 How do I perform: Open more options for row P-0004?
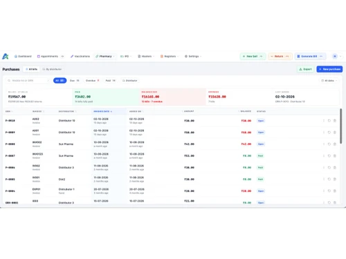tap(324, 191)
